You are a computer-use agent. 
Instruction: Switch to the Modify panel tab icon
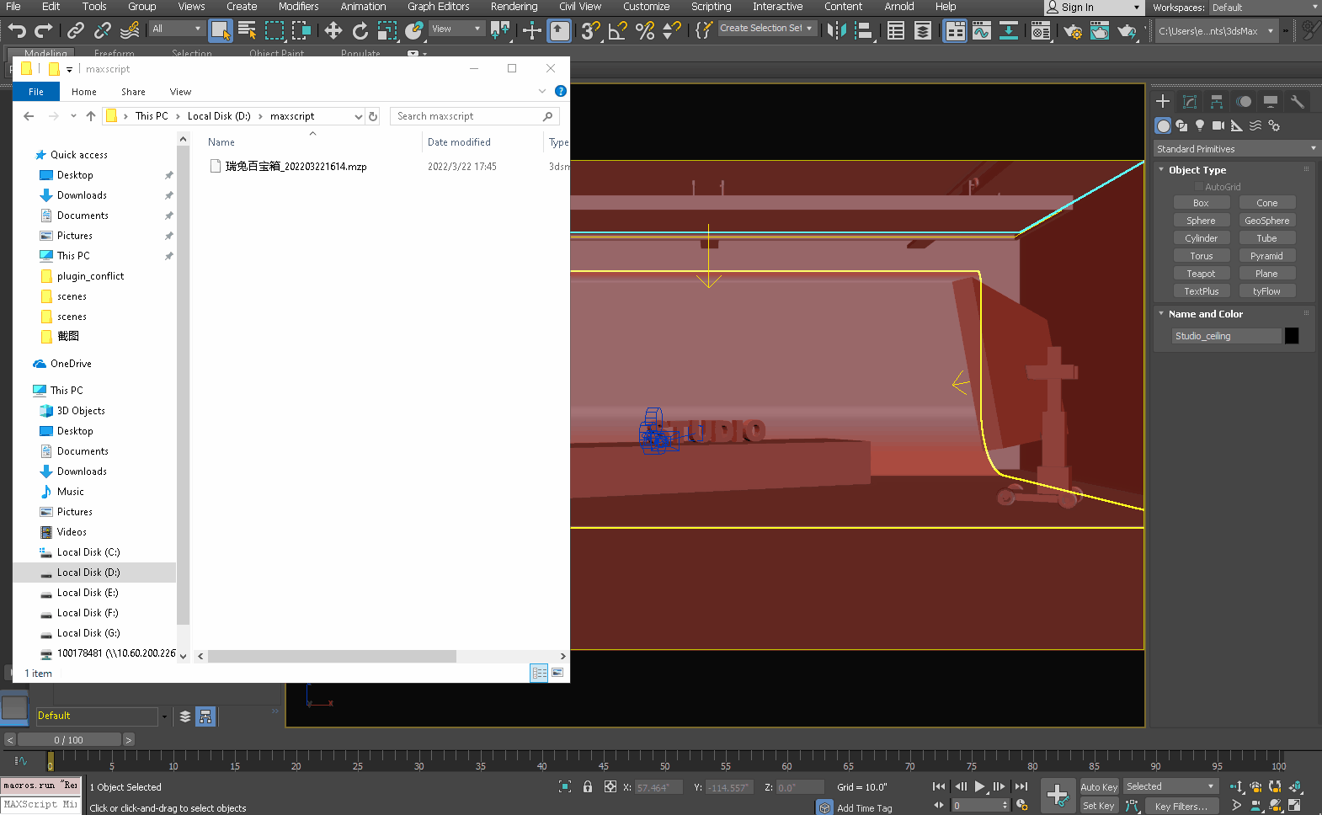tap(1190, 102)
